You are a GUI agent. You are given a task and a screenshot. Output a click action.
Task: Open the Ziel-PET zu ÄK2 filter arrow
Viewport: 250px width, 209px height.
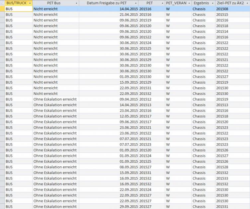pos(247,3)
